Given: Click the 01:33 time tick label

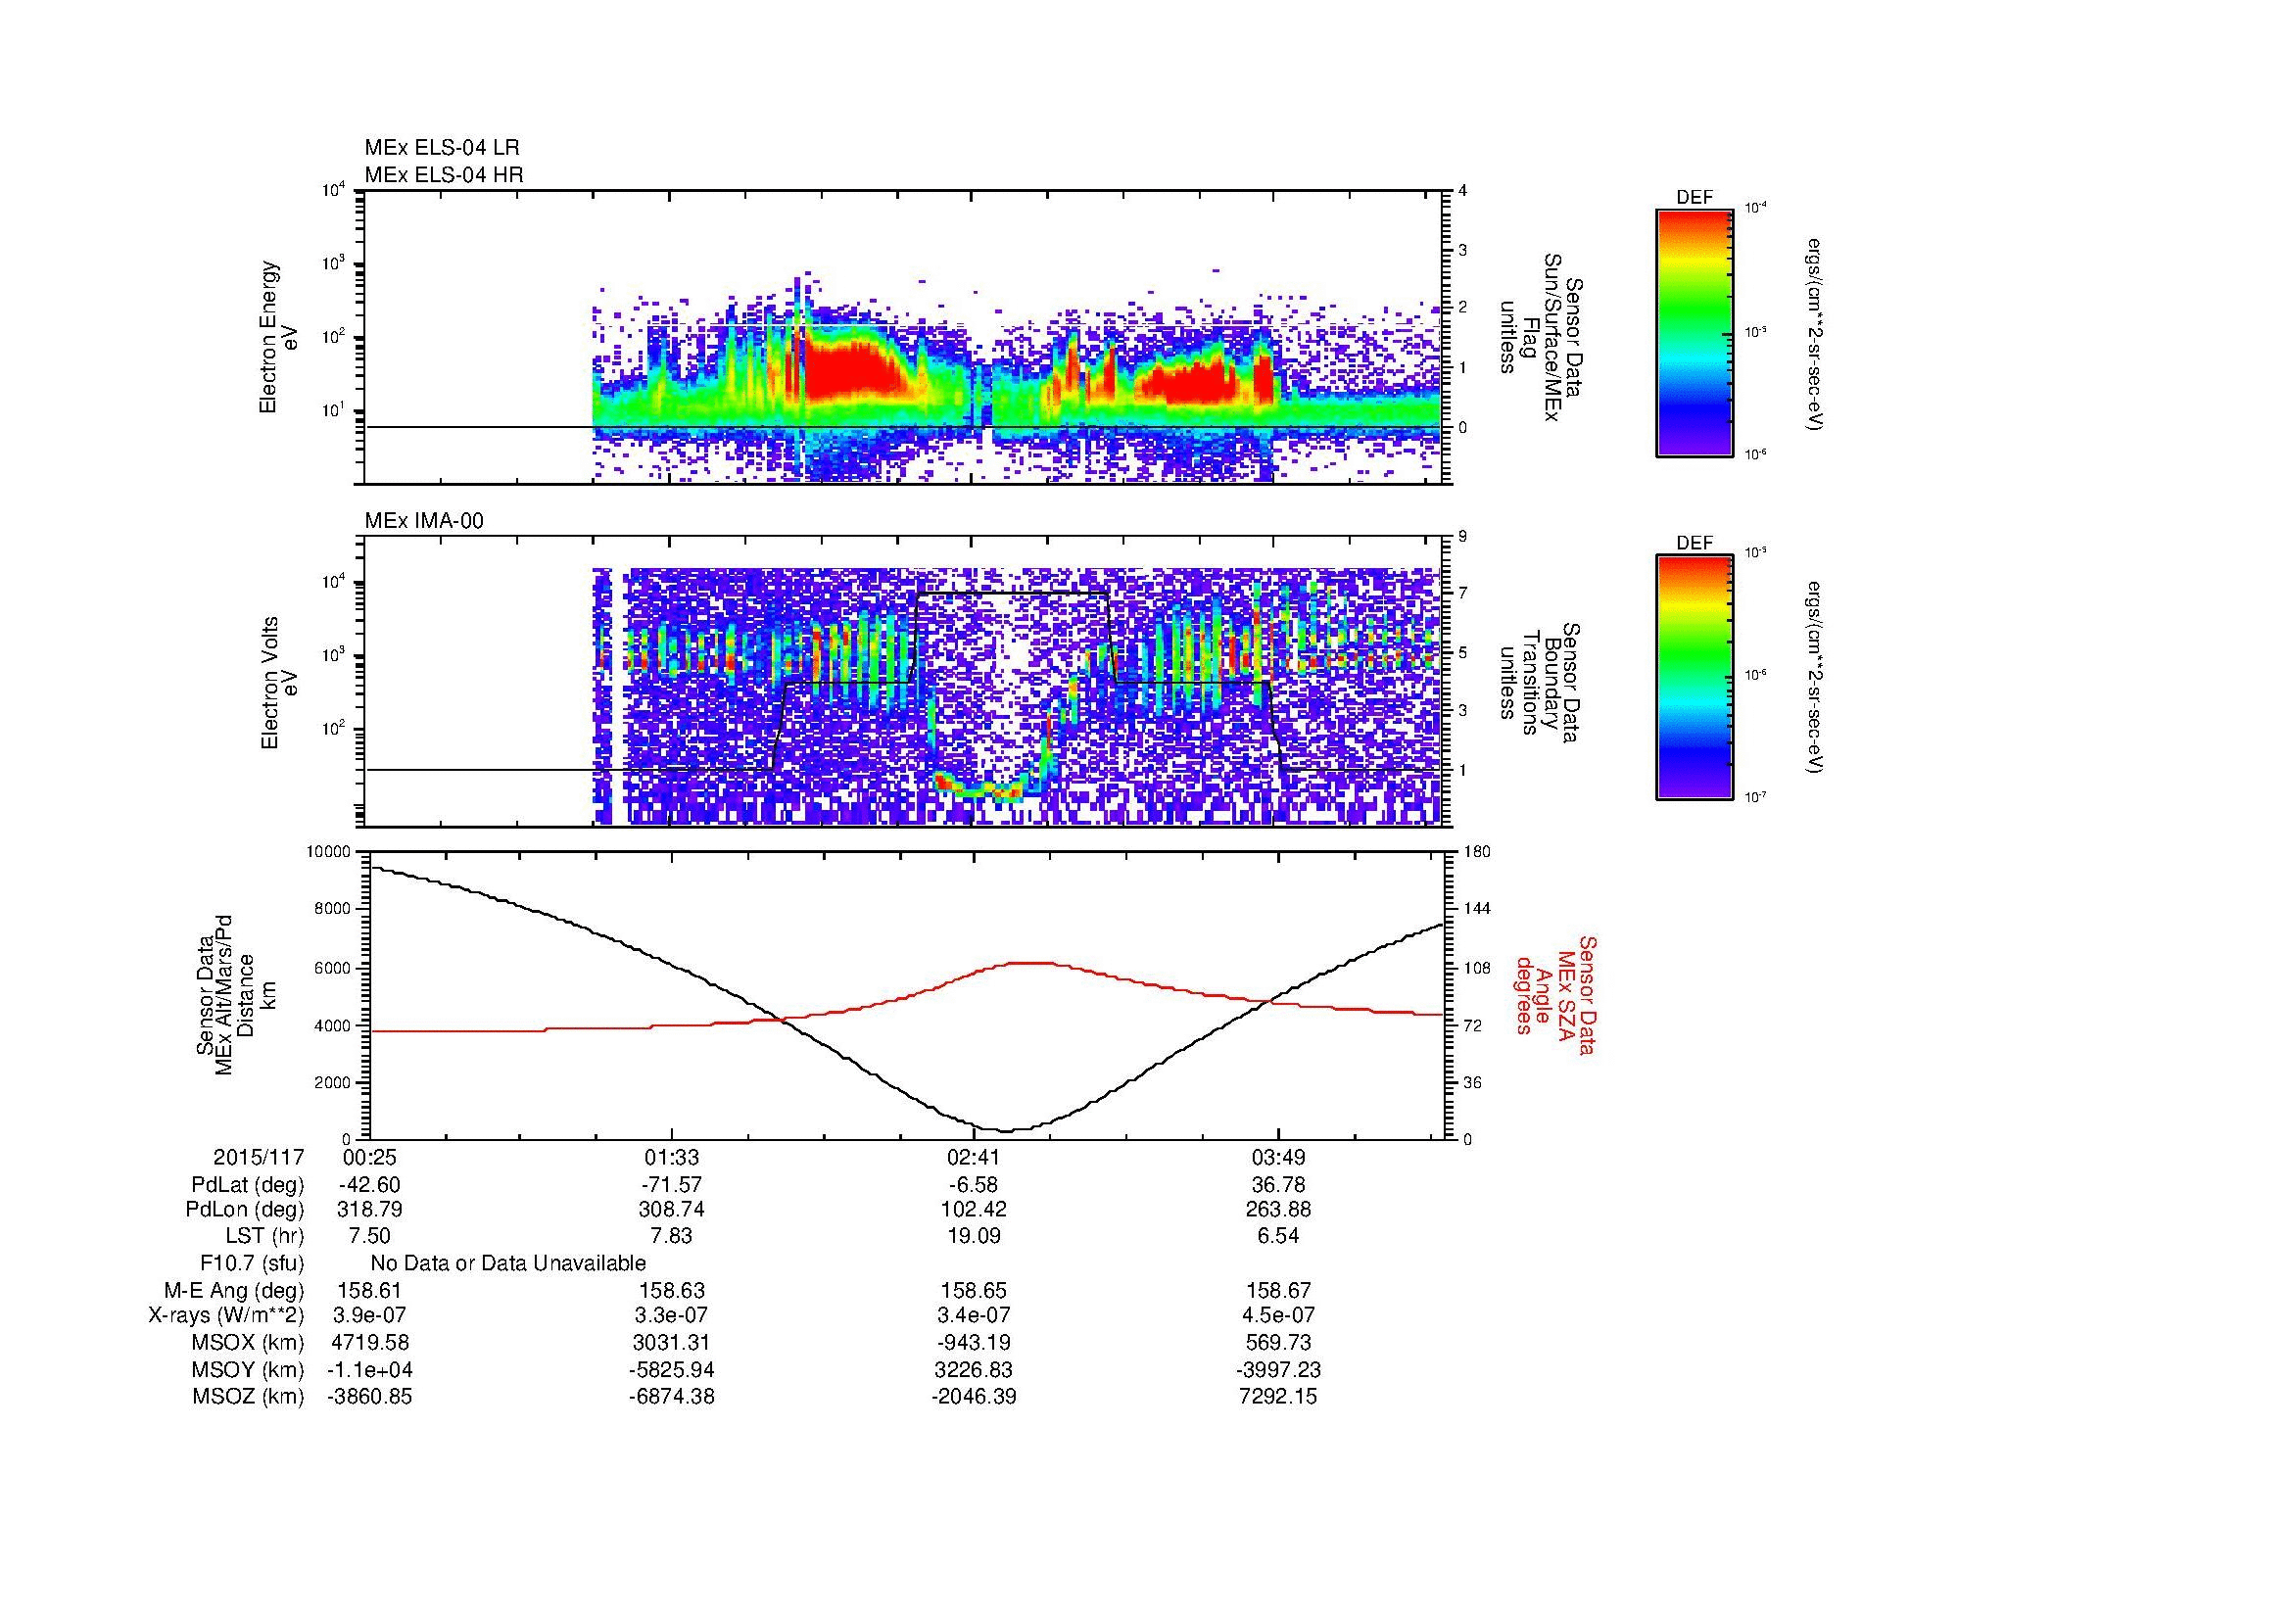Looking at the screenshot, I should point(672,1157).
